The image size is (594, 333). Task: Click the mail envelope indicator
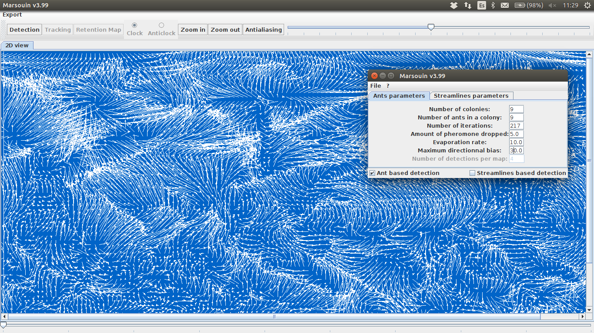pos(505,5)
